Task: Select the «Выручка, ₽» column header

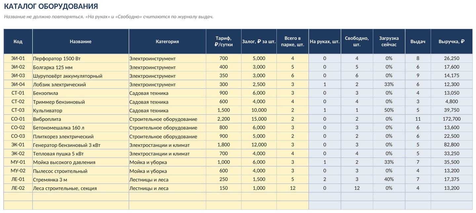Action: 452,41
